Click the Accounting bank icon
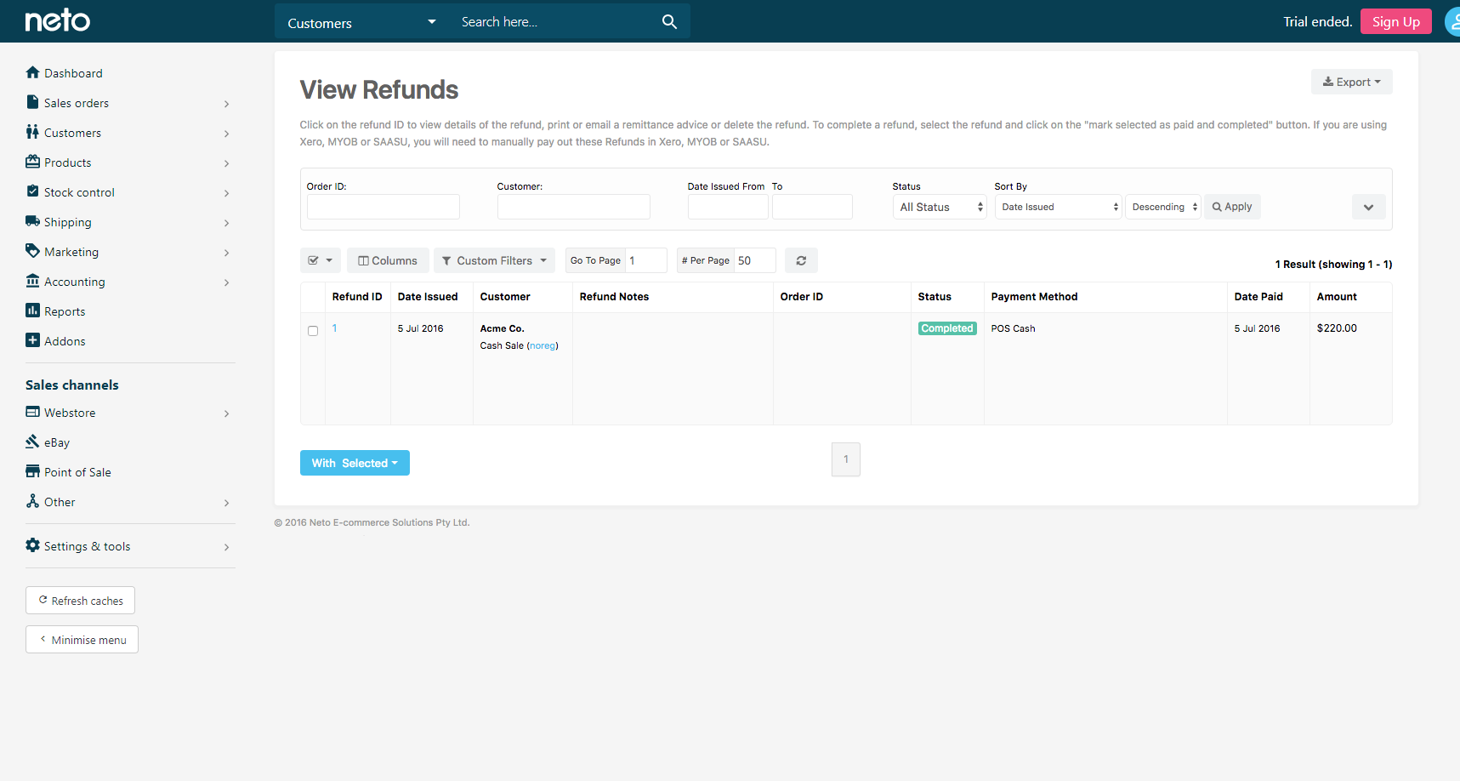The width and height of the screenshot is (1460, 781). click(32, 281)
